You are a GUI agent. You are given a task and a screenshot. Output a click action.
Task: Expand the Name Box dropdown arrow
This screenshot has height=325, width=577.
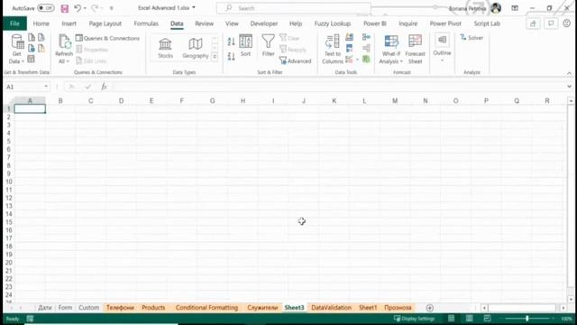(x=46, y=87)
